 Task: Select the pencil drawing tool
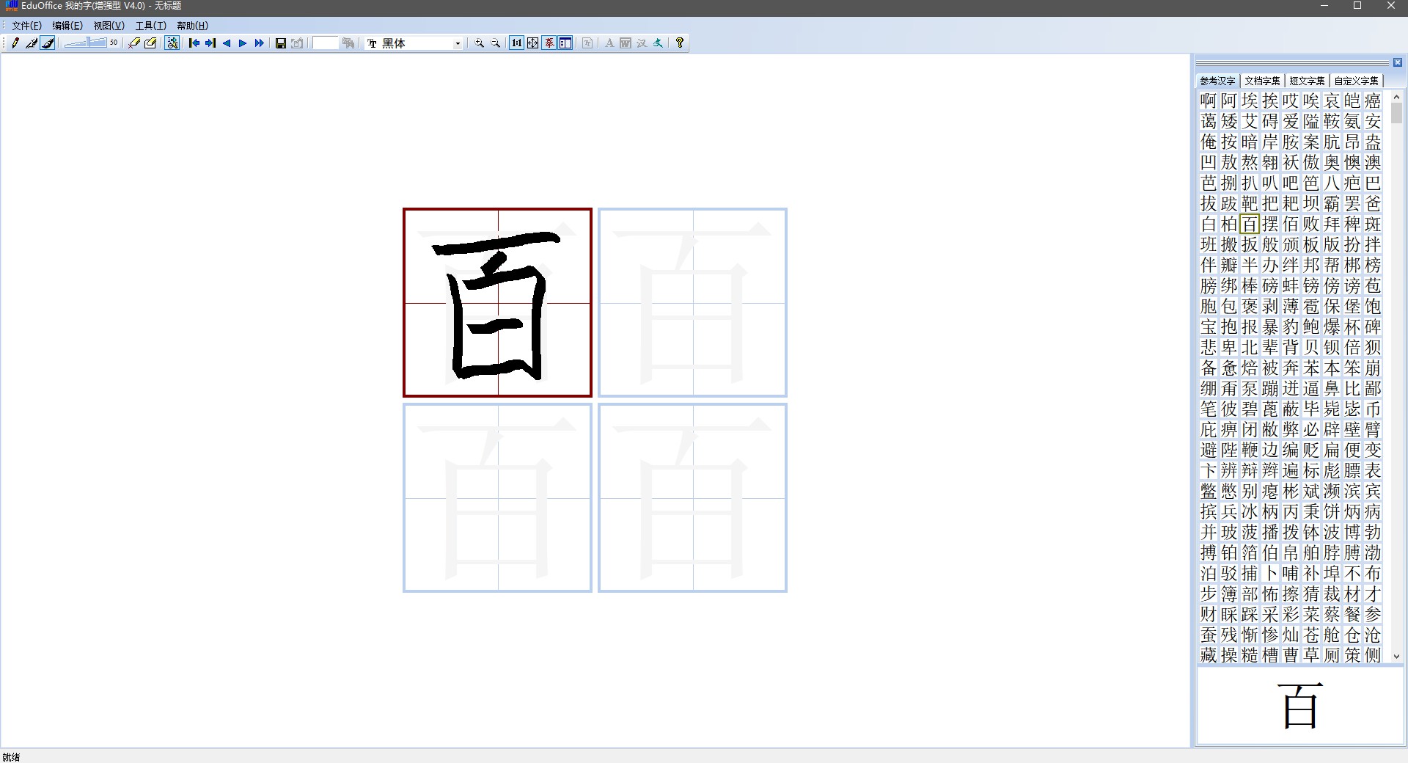[15, 43]
